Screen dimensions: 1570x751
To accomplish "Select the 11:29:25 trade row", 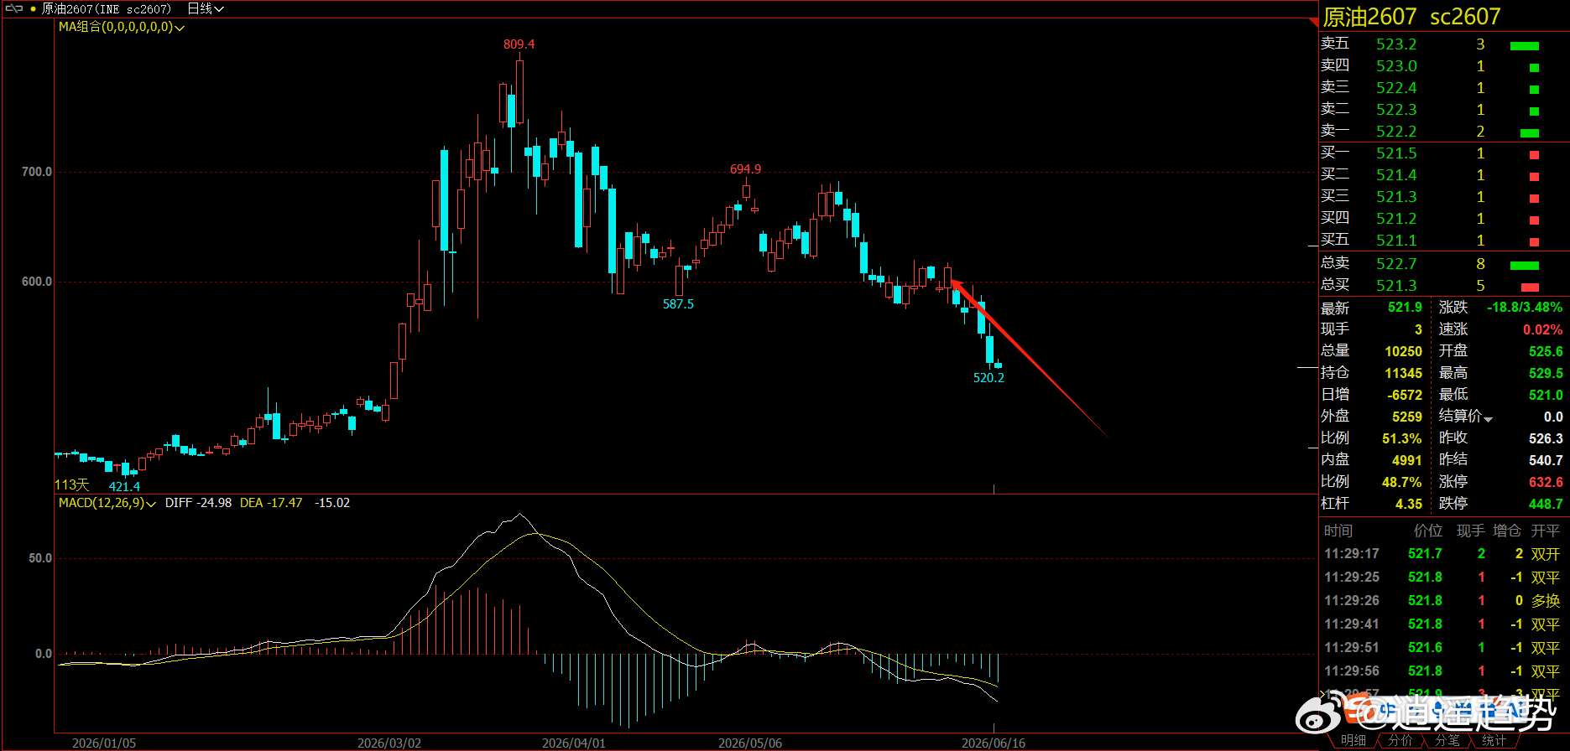I will coord(1443,577).
